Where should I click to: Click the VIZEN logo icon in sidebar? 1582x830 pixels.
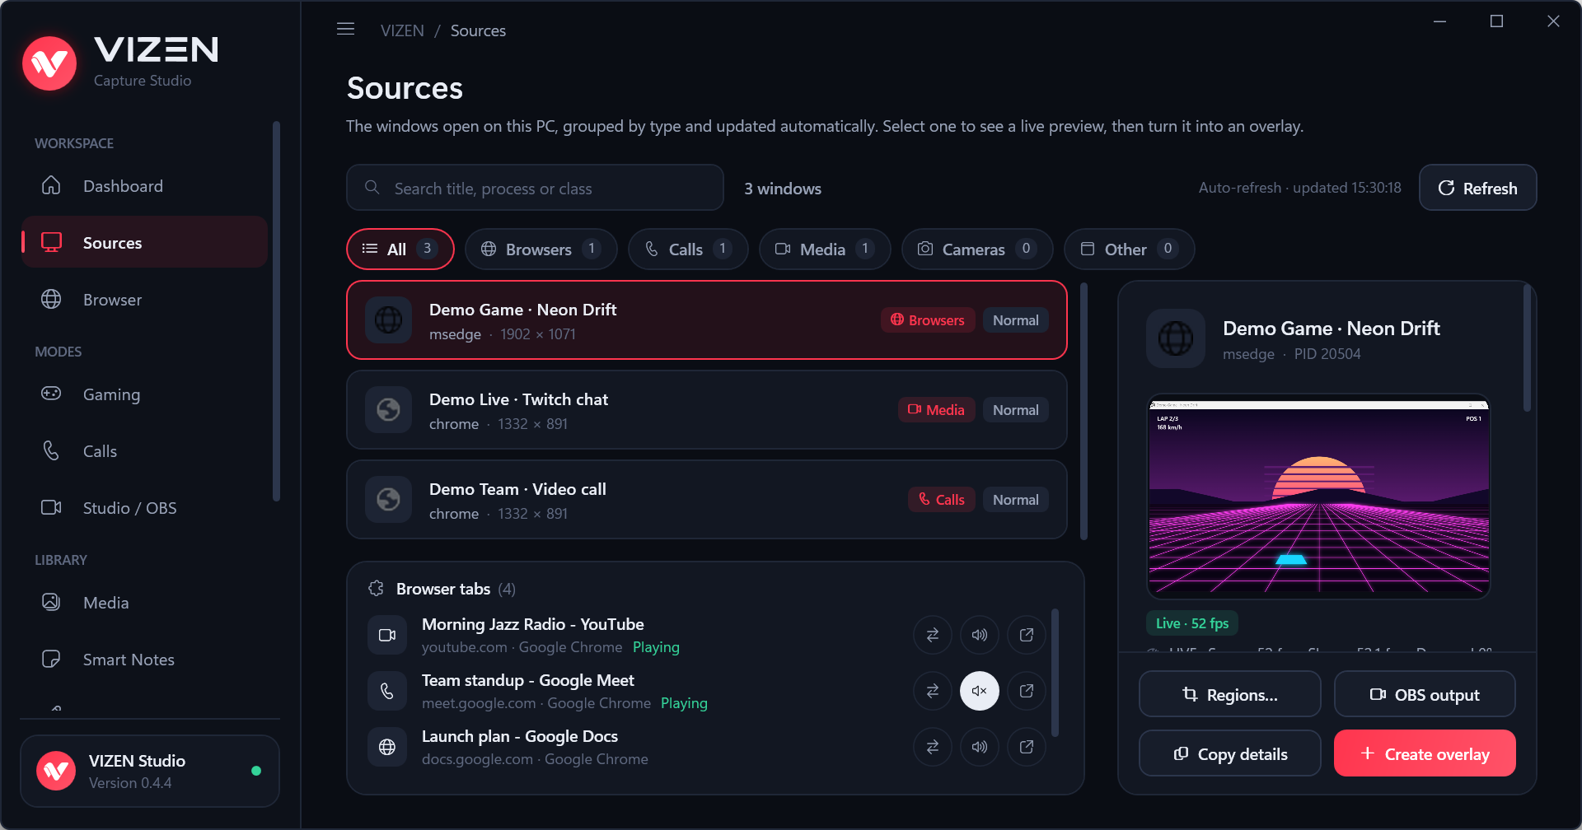tap(49, 63)
